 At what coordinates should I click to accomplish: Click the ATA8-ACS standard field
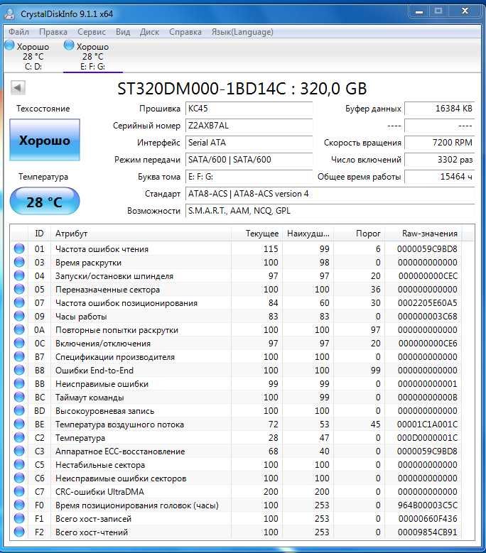[x=330, y=194]
